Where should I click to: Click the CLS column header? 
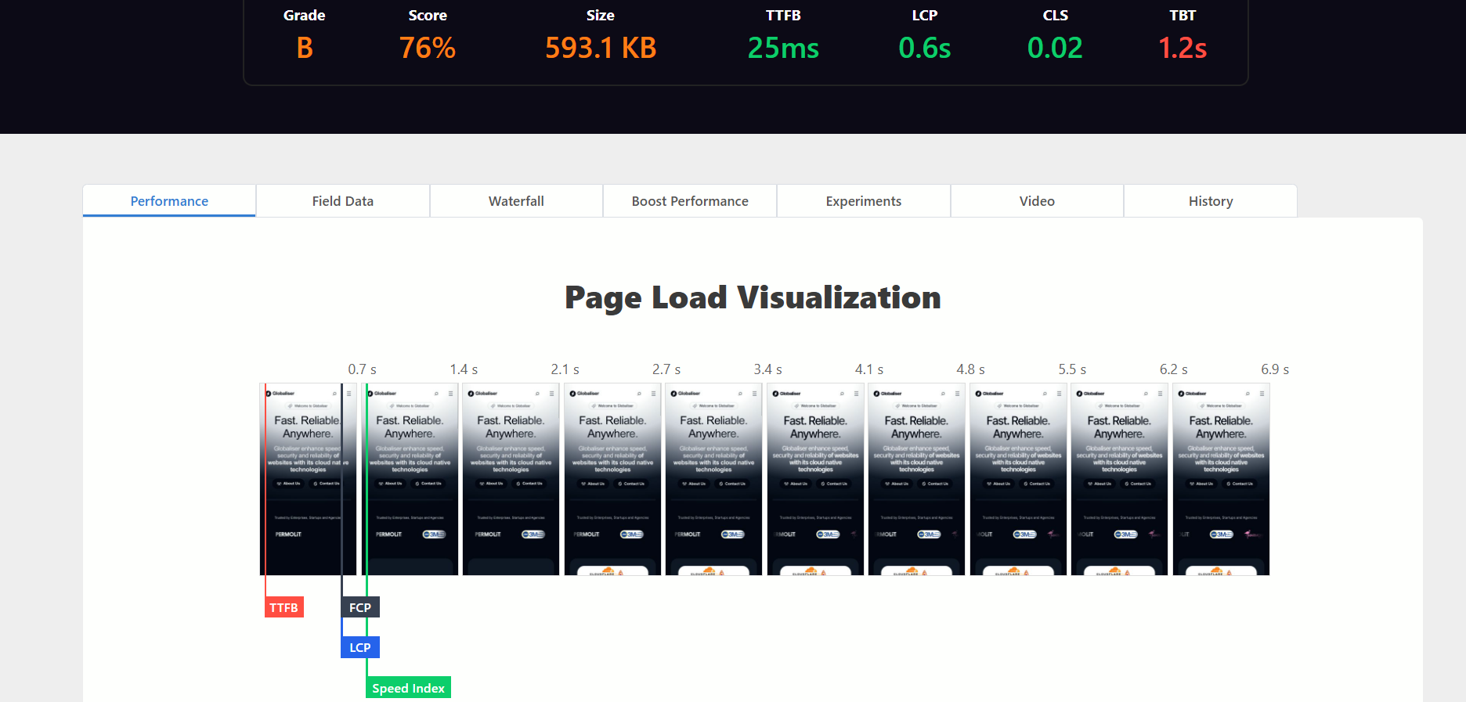tap(1055, 16)
